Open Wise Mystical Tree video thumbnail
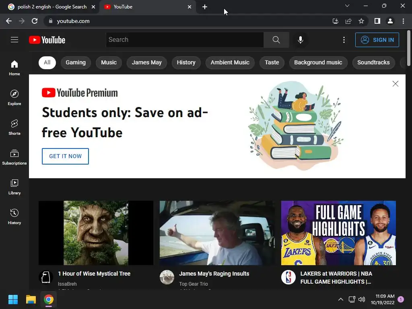412x309 pixels. pyautogui.click(x=96, y=233)
